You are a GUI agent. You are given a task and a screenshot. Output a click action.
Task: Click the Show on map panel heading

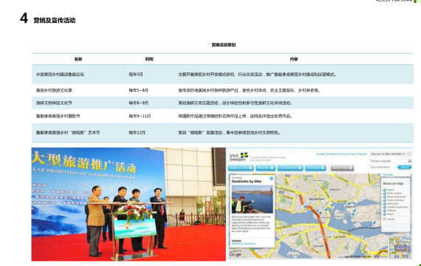[393, 183]
